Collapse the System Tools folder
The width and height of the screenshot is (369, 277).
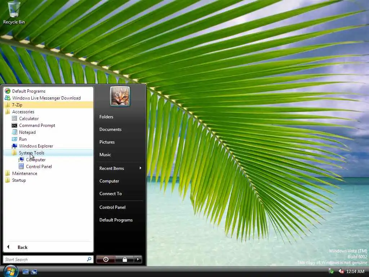(x=48, y=153)
